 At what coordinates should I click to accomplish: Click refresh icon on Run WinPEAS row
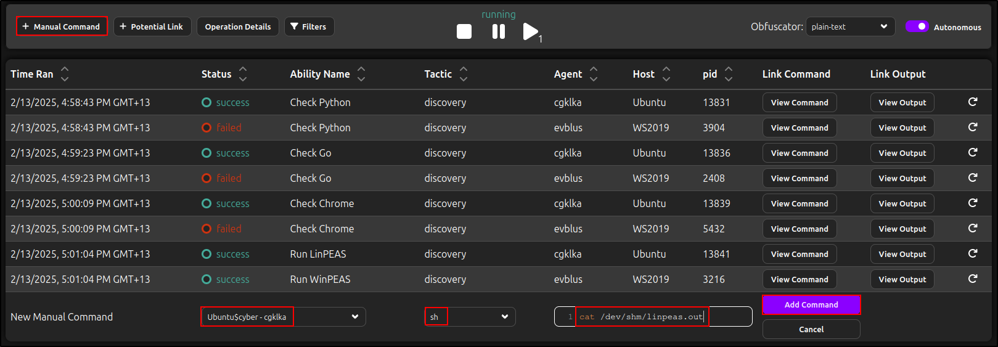[973, 279]
